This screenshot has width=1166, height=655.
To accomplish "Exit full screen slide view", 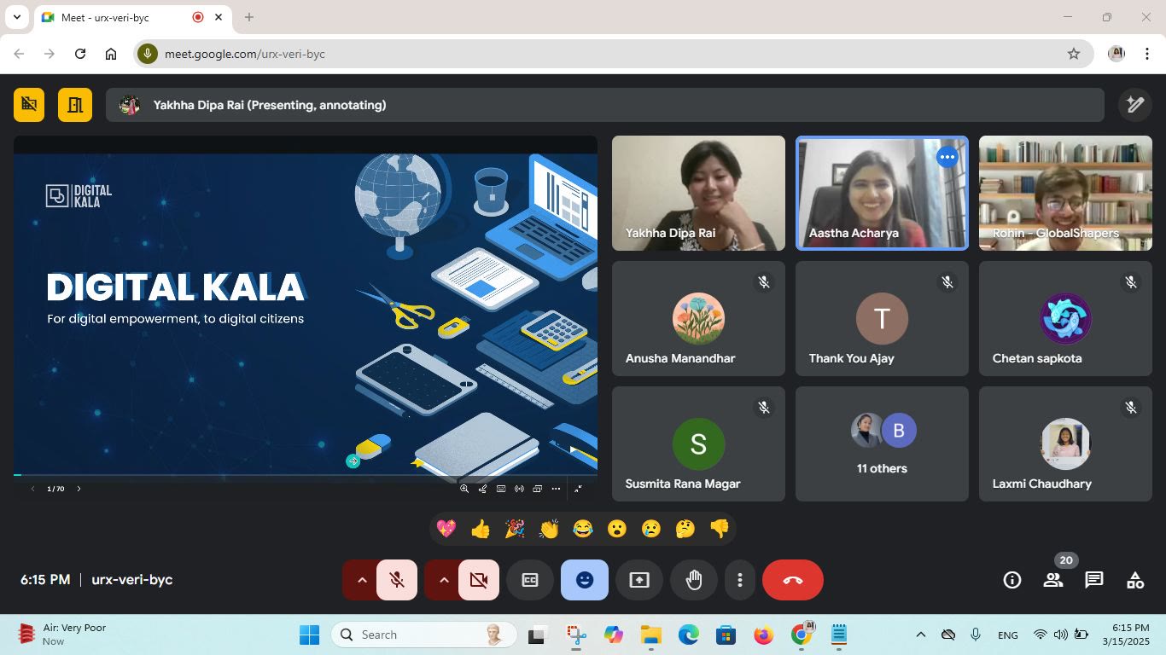I will [x=578, y=489].
